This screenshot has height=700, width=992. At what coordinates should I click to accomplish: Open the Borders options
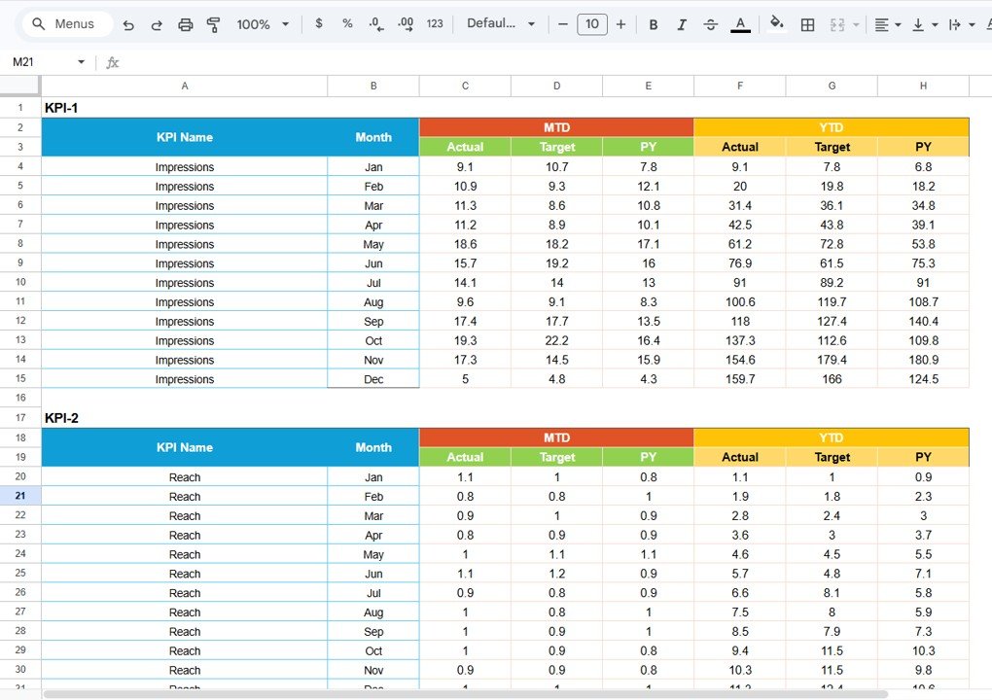[x=807, y=23]
